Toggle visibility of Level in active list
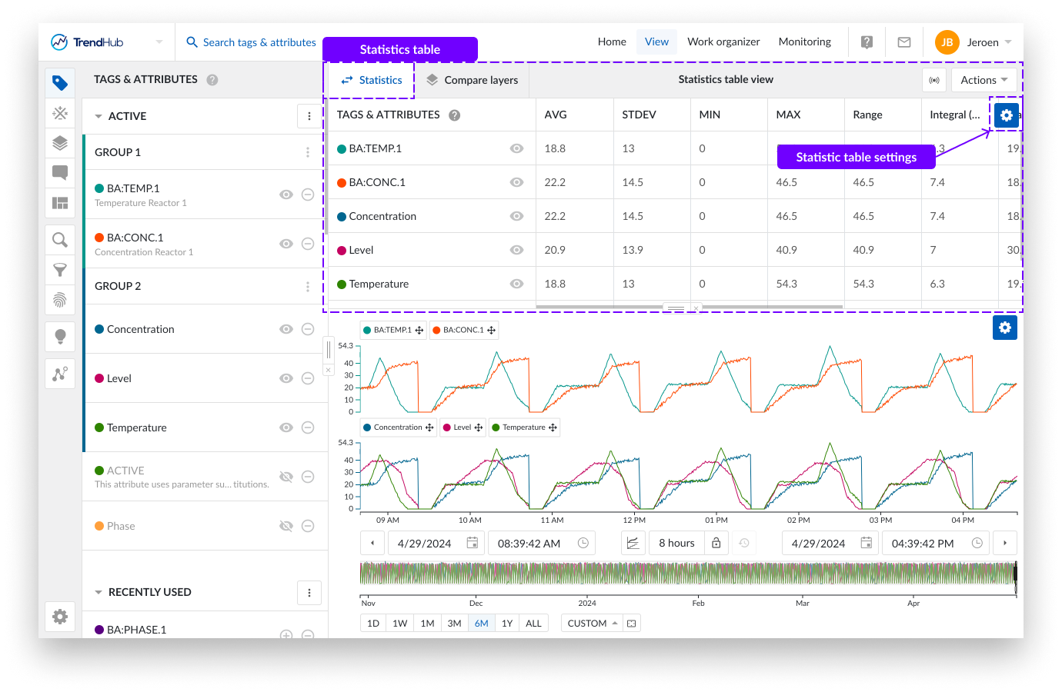The width and height of the screenshot is (1062, 692). [x=286, y=378]
